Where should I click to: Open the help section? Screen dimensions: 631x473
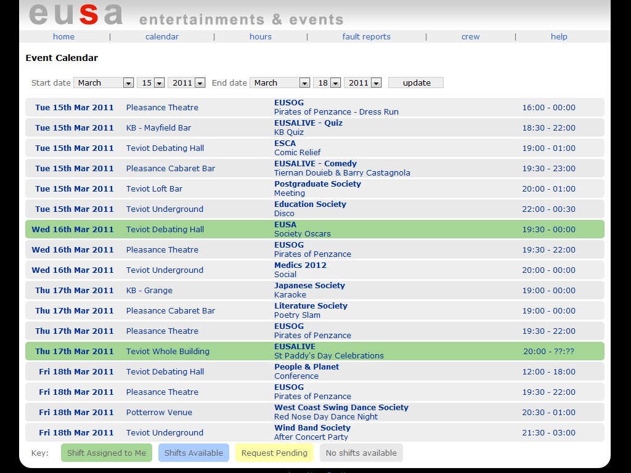(558, 36)
